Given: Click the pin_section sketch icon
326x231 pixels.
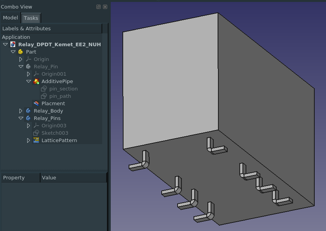Looking at the screenshot, I should click(44, 89).
